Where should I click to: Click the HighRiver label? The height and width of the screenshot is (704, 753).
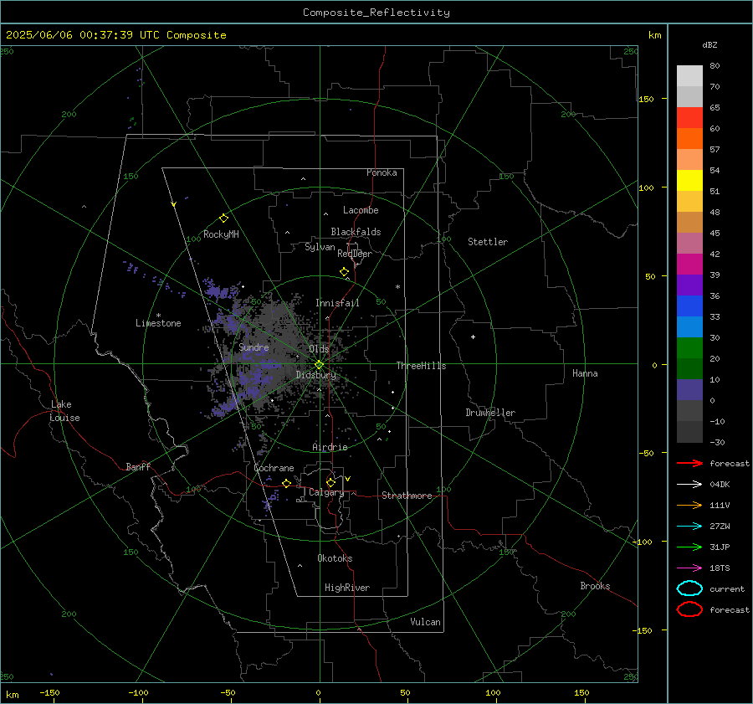click(347, 588)
